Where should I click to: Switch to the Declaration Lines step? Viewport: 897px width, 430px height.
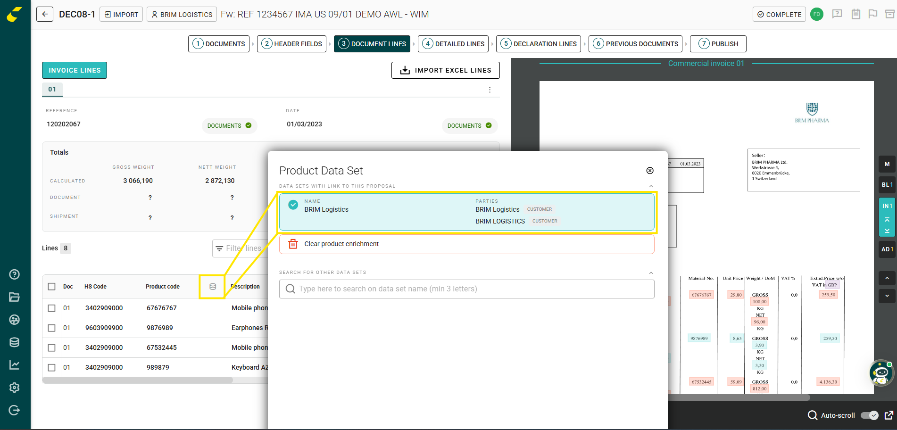pyautogui.click(x=538, y=44)
